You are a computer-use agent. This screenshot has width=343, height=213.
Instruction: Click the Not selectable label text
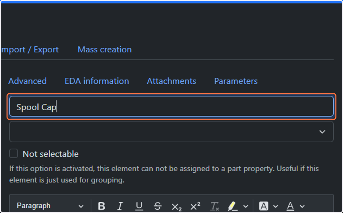coord(51,154)
